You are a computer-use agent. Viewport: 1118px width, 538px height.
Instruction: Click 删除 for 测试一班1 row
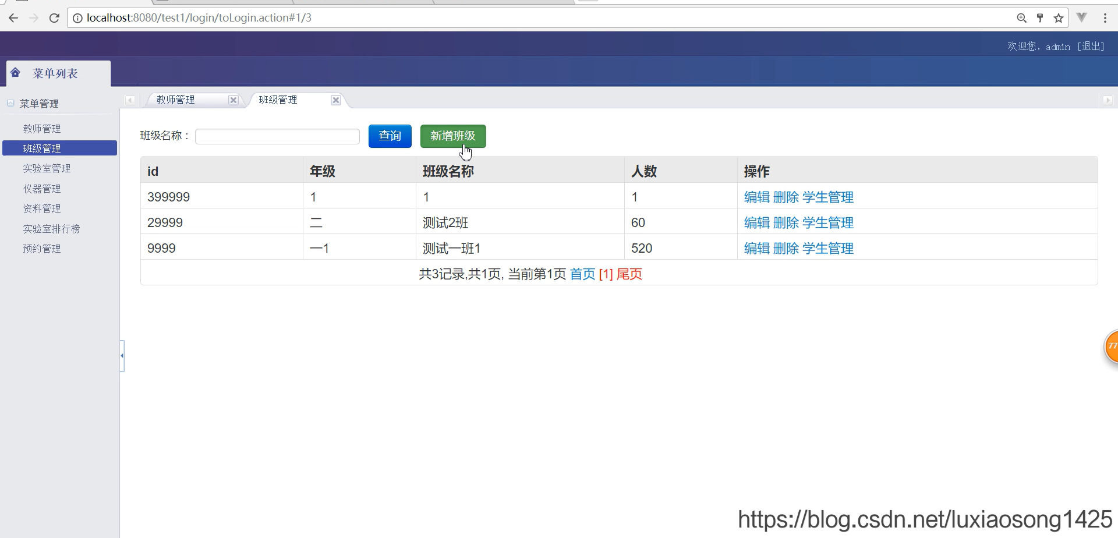pos(786,249)
